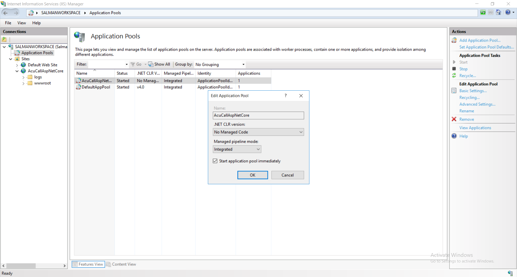Uncheck Start application pool immediately
This screenshot has height=277, width=517.
215,161
